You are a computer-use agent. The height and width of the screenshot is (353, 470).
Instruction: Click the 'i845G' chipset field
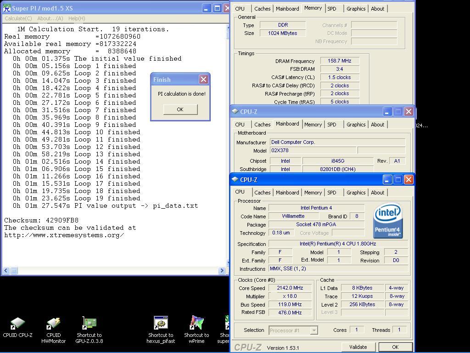pos(338,161)
